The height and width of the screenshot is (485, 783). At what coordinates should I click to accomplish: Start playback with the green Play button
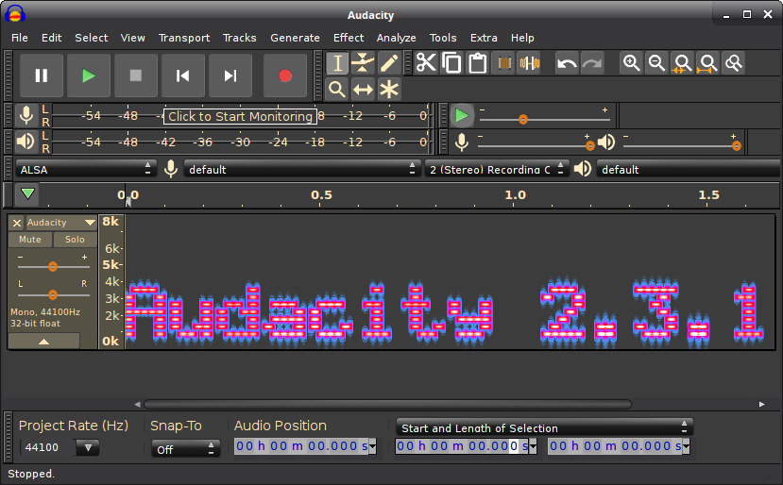(x=89, y=75)
